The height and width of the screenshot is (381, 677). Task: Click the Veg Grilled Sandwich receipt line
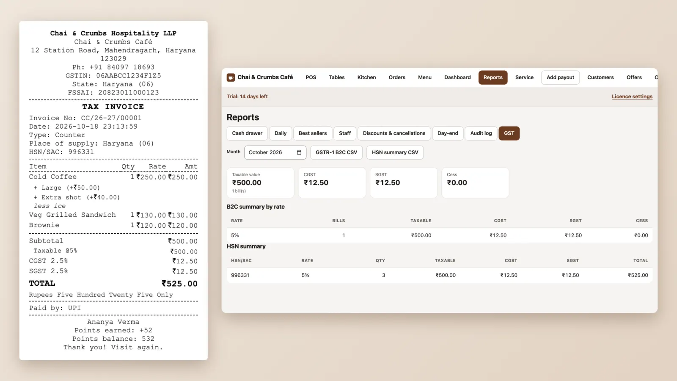113,215
